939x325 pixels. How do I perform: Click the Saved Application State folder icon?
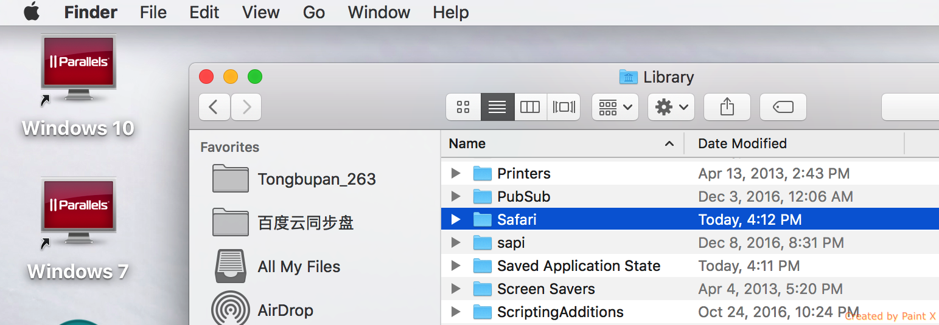coord(483,266)
